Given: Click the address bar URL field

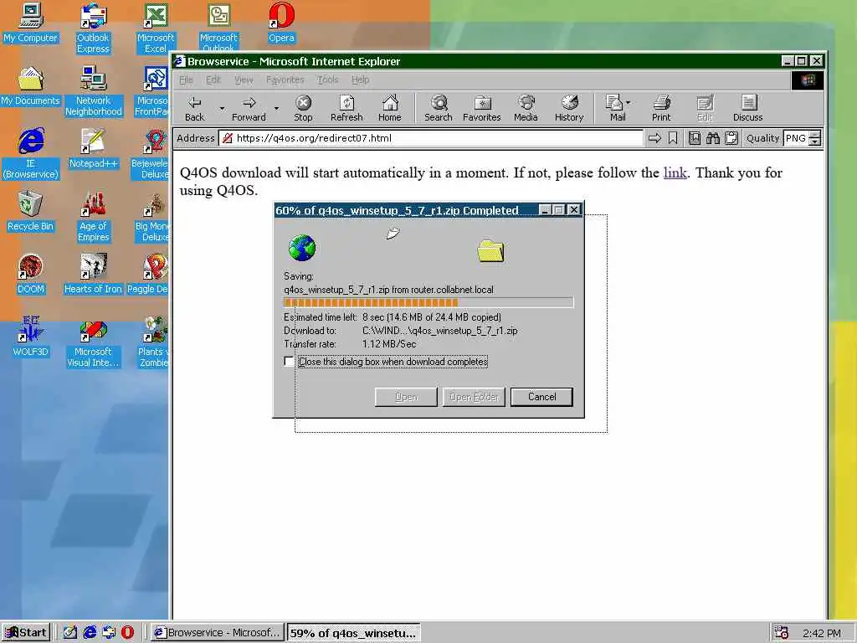Looking at the screenshot, I should (431, 138).
